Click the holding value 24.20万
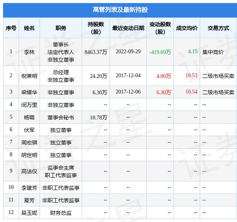The image size is (237, 222). pos(99,76)
